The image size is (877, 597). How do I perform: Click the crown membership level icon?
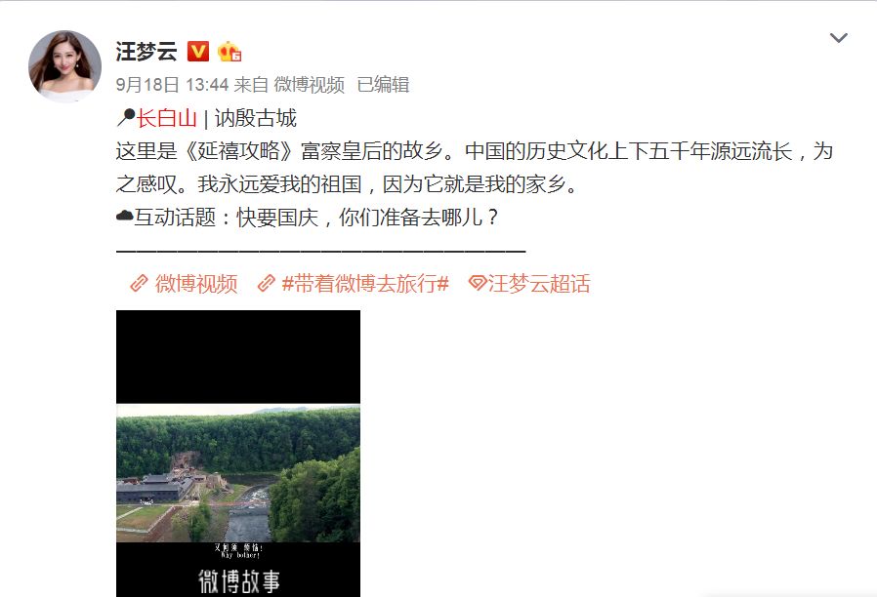(x=230, y=52)
